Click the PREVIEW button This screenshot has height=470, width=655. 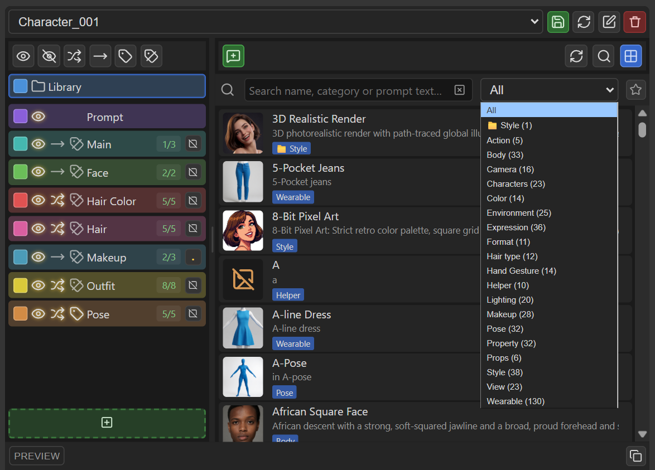tap(37, 456)
